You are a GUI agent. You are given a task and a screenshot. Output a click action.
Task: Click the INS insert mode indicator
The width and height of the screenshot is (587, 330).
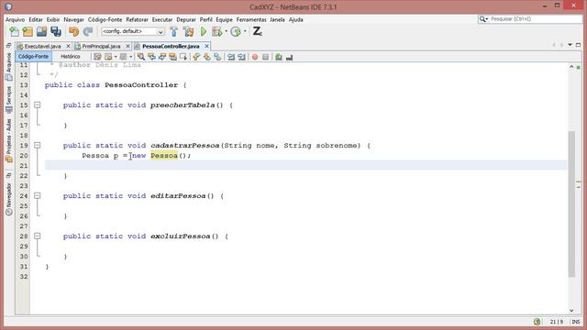pyautogui.click(x=576, y=322)
